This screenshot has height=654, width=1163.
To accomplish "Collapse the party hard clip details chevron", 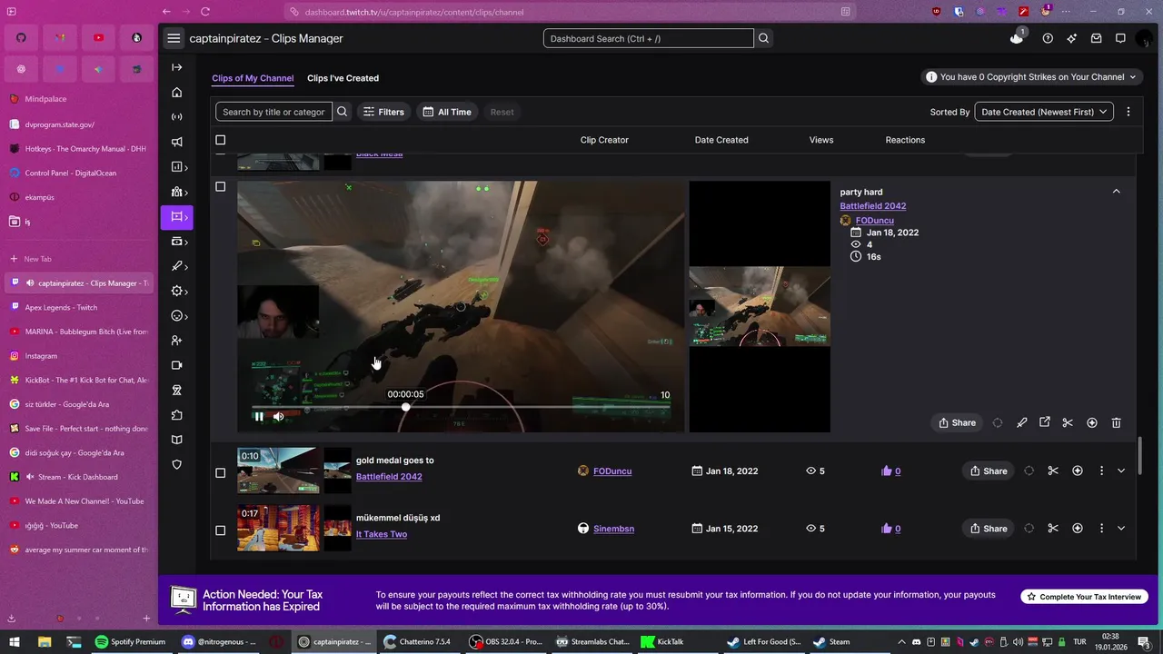I will [x=1117, y=191].
